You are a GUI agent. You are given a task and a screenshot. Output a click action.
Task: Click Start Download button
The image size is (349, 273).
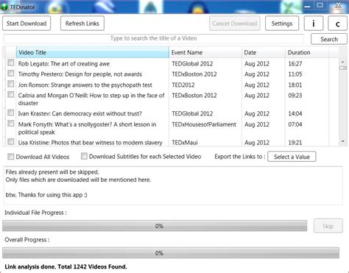[x=27, y=24]
